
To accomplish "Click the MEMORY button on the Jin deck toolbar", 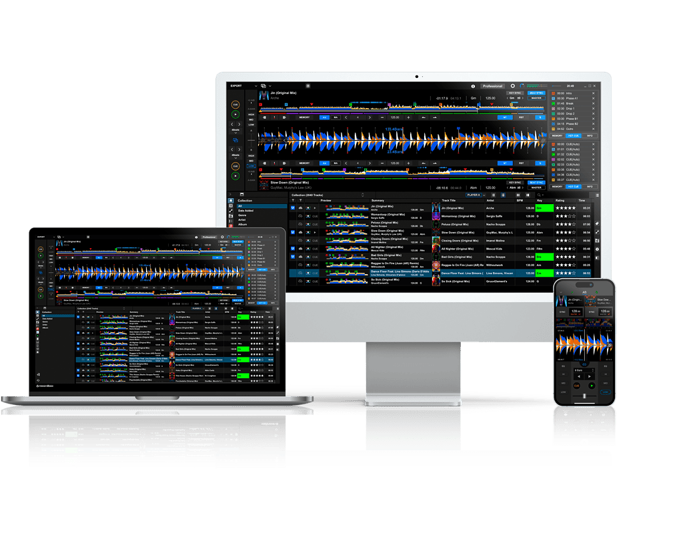I will pyautogui.click(x=304, y=117).
